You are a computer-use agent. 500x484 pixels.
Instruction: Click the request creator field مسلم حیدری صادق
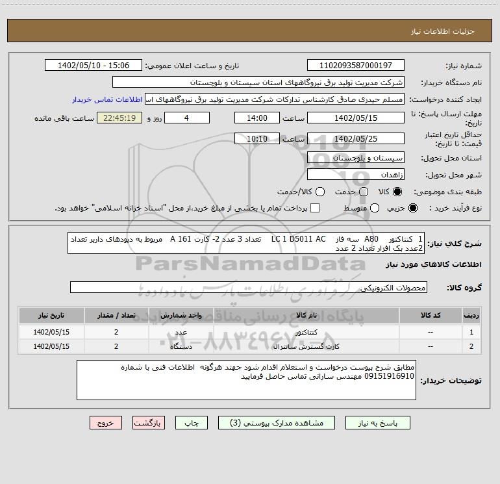pyautogui.click(x=275, y=99)
